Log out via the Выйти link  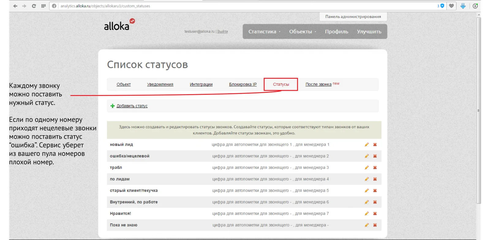pos(223,32)
